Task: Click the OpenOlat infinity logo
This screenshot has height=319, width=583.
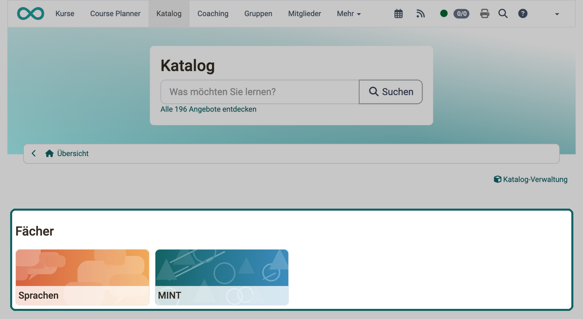Action: [30, 14]
